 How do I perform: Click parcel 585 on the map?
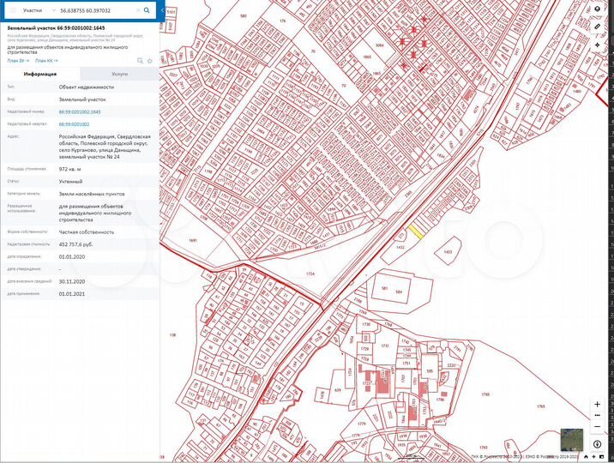(x=430, y=371)
